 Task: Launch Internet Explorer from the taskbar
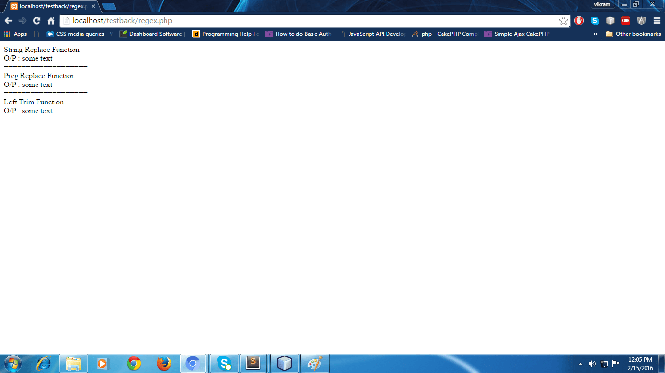tap(43, 363)
